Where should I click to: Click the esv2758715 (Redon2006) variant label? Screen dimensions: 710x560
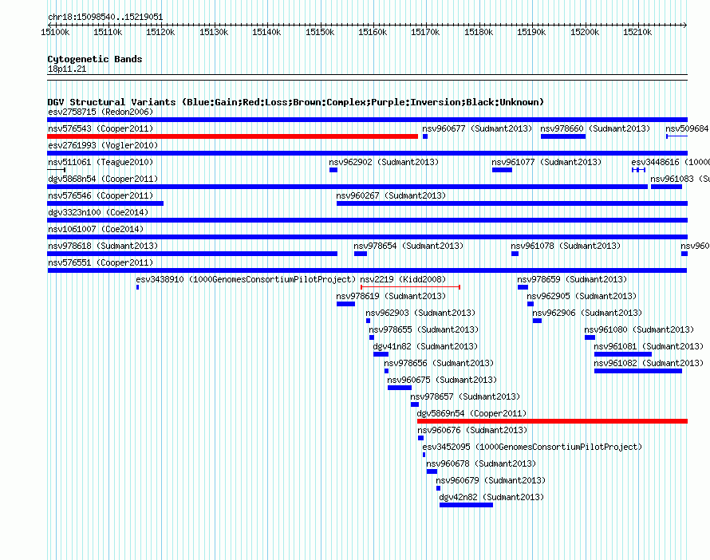[101, 112]
